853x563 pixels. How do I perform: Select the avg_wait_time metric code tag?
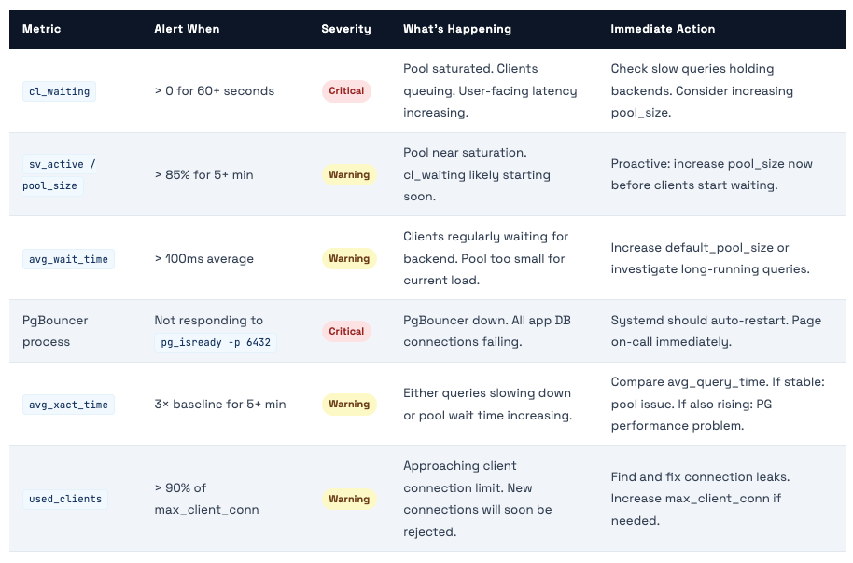(x=68, y=259)
